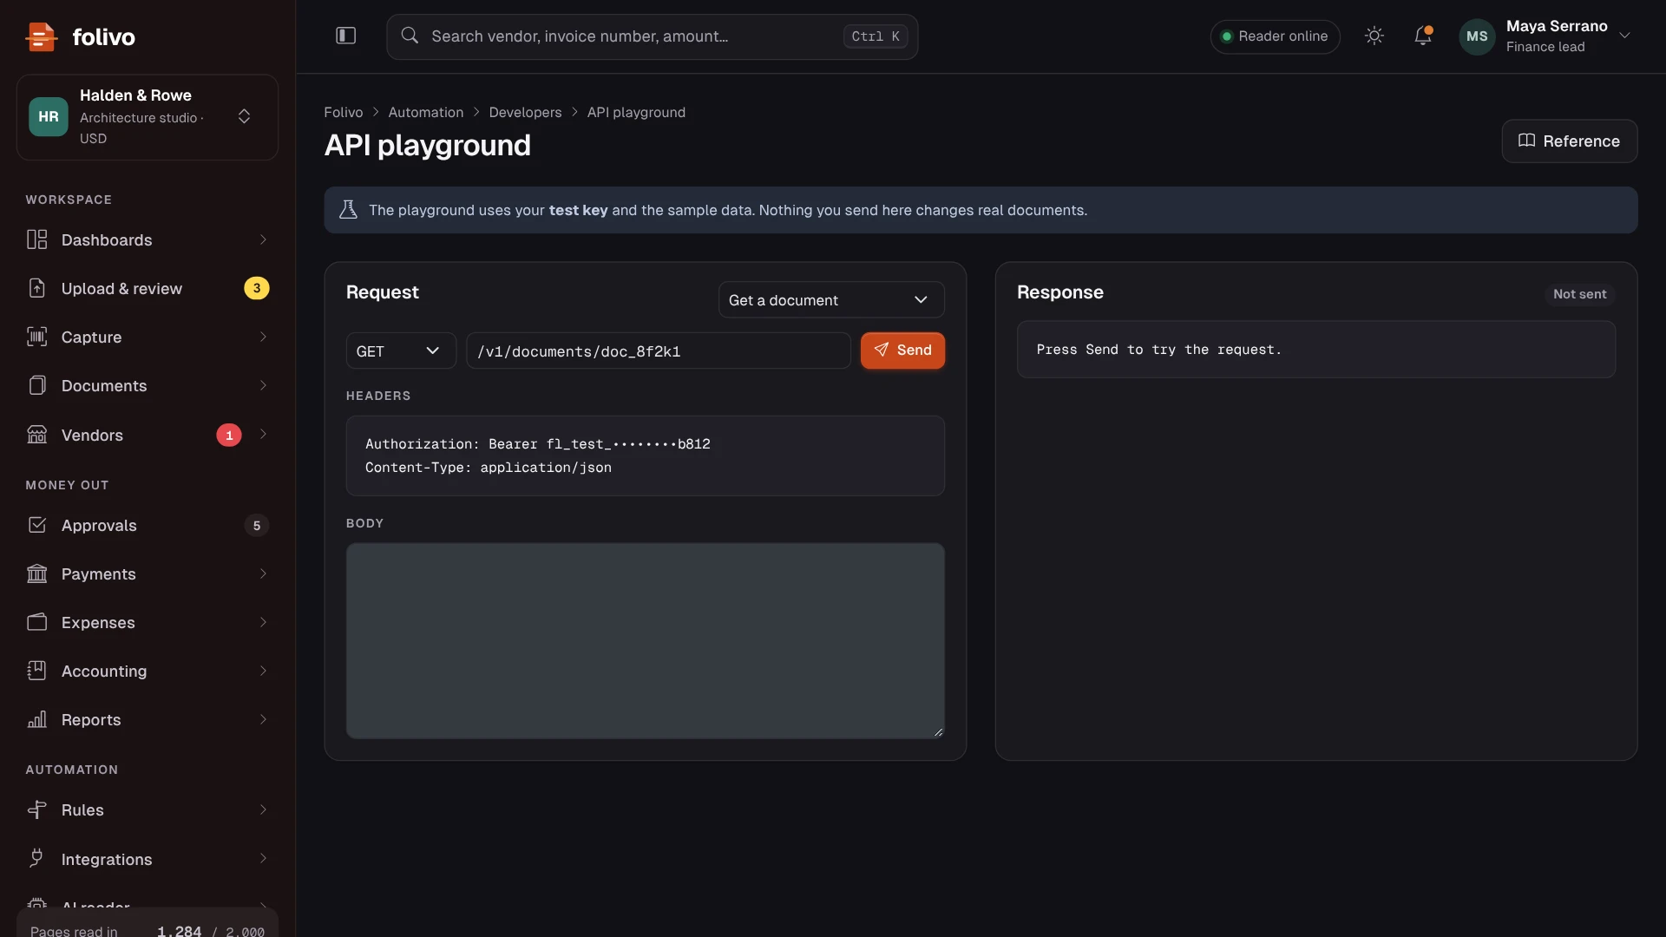This screenshot has width=1666, height=937.
Task: Click the Payments bank icon
Action: 36,573
